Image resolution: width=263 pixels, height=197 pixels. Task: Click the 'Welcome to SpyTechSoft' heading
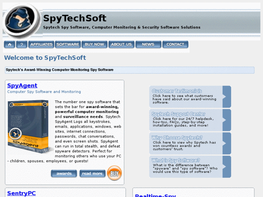(45, 58)
